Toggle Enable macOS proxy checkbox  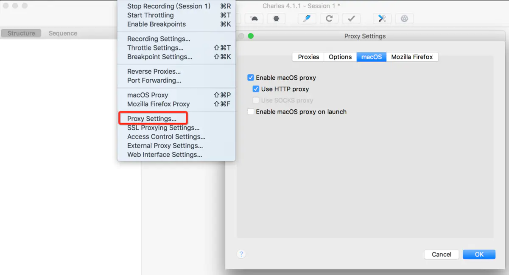tap(251, 78)
